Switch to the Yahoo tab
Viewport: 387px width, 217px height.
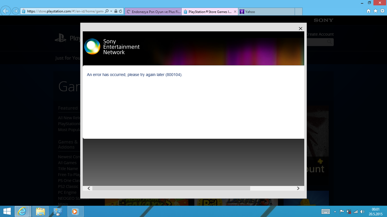point(266,12)
